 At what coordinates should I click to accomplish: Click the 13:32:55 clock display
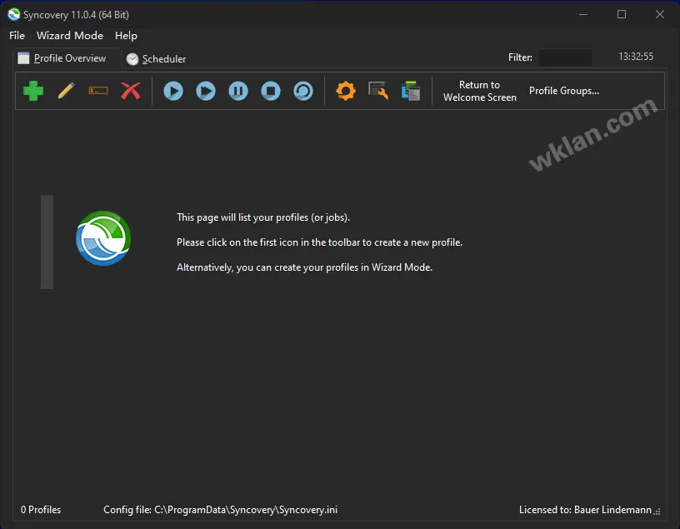pos(636,57)
